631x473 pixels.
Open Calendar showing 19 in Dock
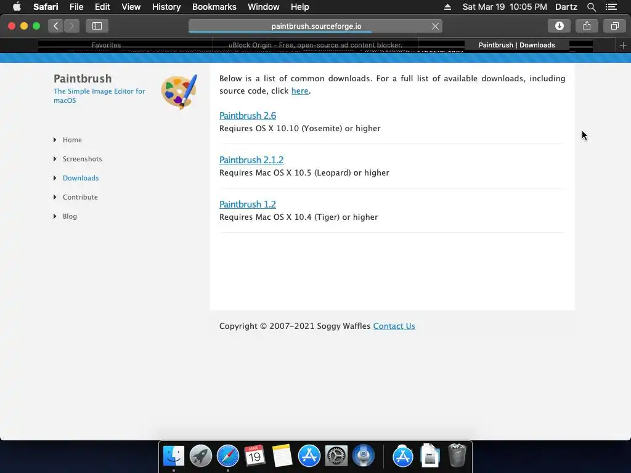(x=254, y=456)
